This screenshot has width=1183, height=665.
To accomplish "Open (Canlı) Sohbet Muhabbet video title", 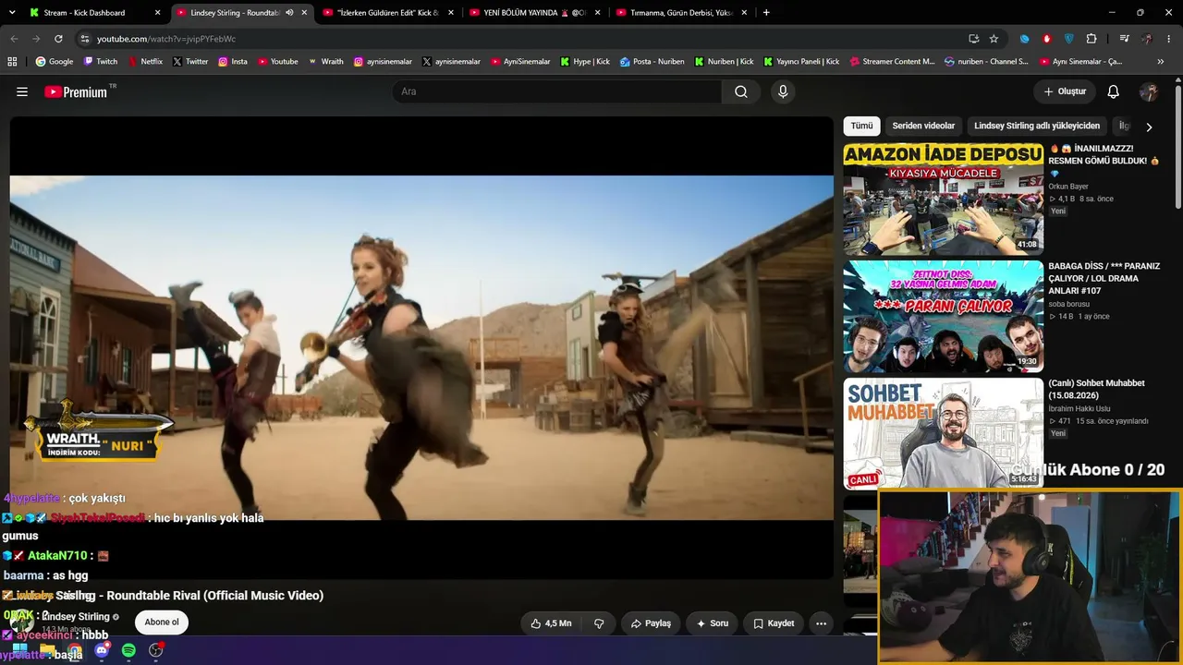I will pos(1097,389).
